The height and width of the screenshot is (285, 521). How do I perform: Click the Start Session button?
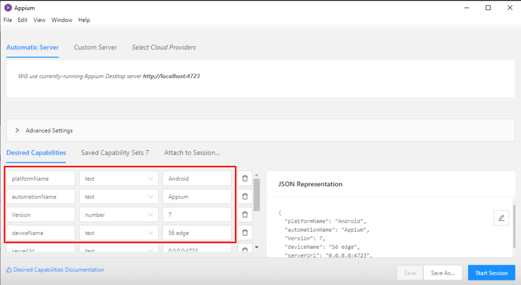[491, 273]
